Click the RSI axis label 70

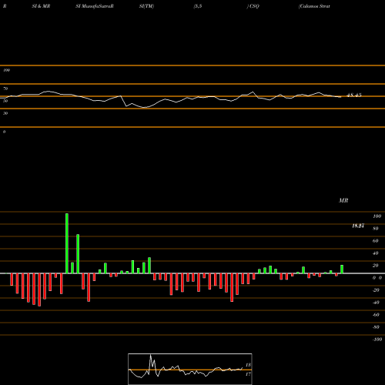tap(5, 89)
